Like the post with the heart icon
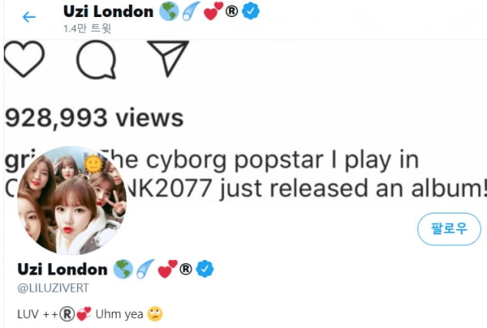Screen dimensions: 487x328 (24, 59)
